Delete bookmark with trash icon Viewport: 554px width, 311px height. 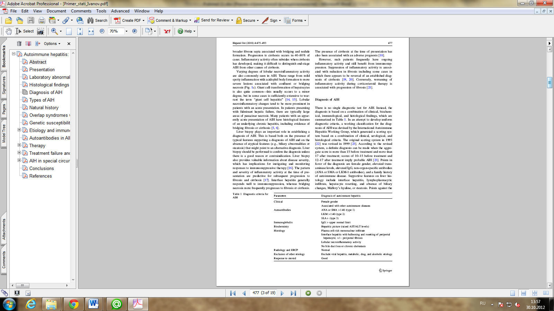coord(19,44)
